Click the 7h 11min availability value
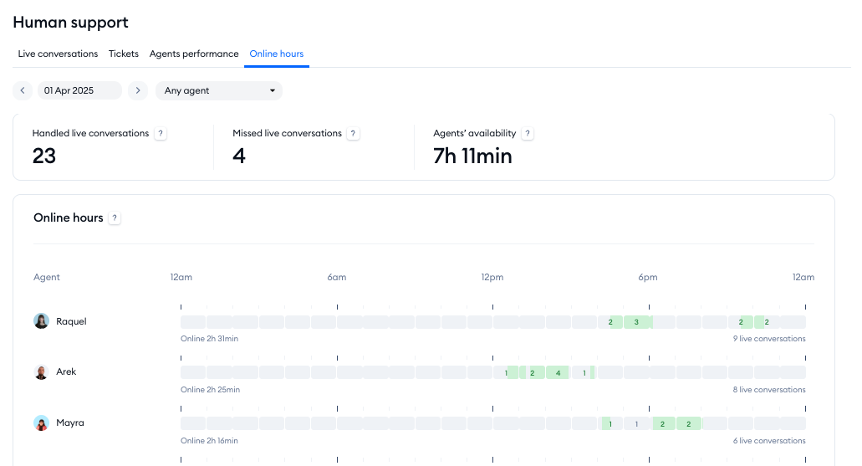862x466 pixels. click(x=472, y=156)
